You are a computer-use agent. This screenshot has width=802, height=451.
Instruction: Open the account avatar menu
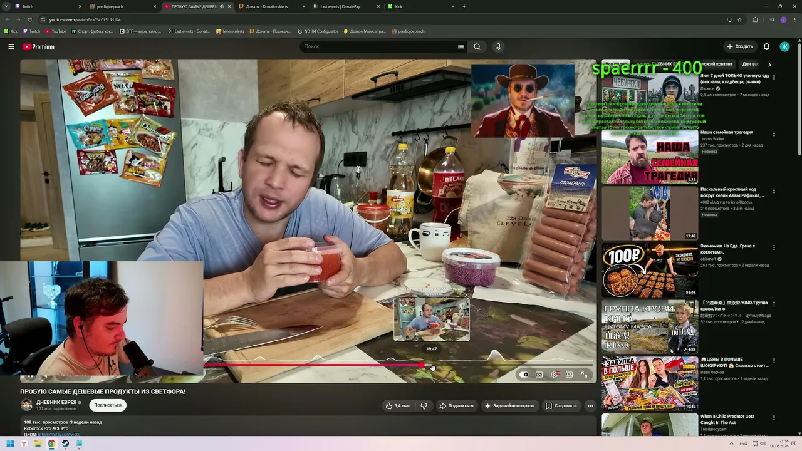[x=784, y=47]
